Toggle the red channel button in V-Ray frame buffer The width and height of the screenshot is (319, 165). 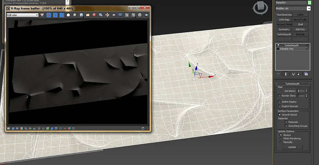coord(49,15)
